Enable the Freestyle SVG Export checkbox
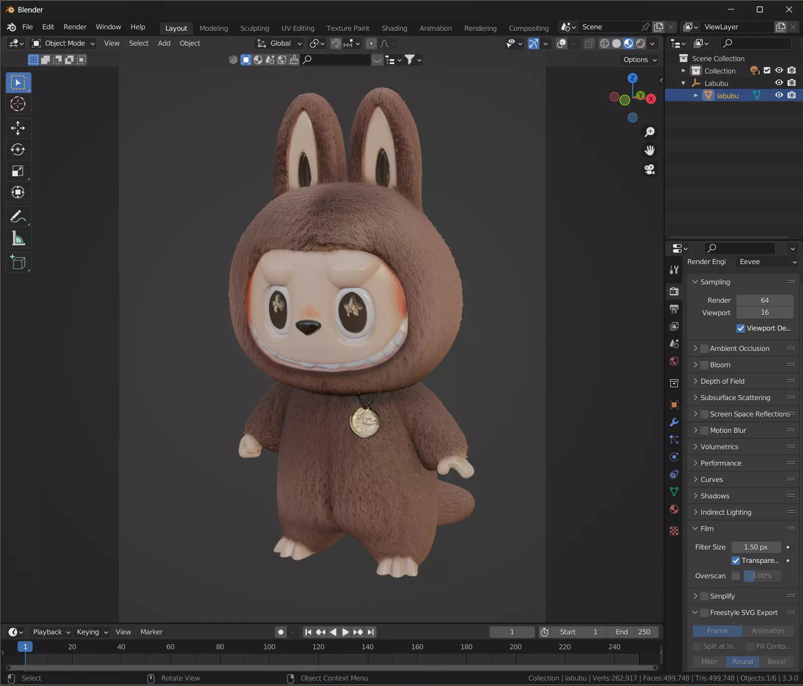 click(704, 613)
